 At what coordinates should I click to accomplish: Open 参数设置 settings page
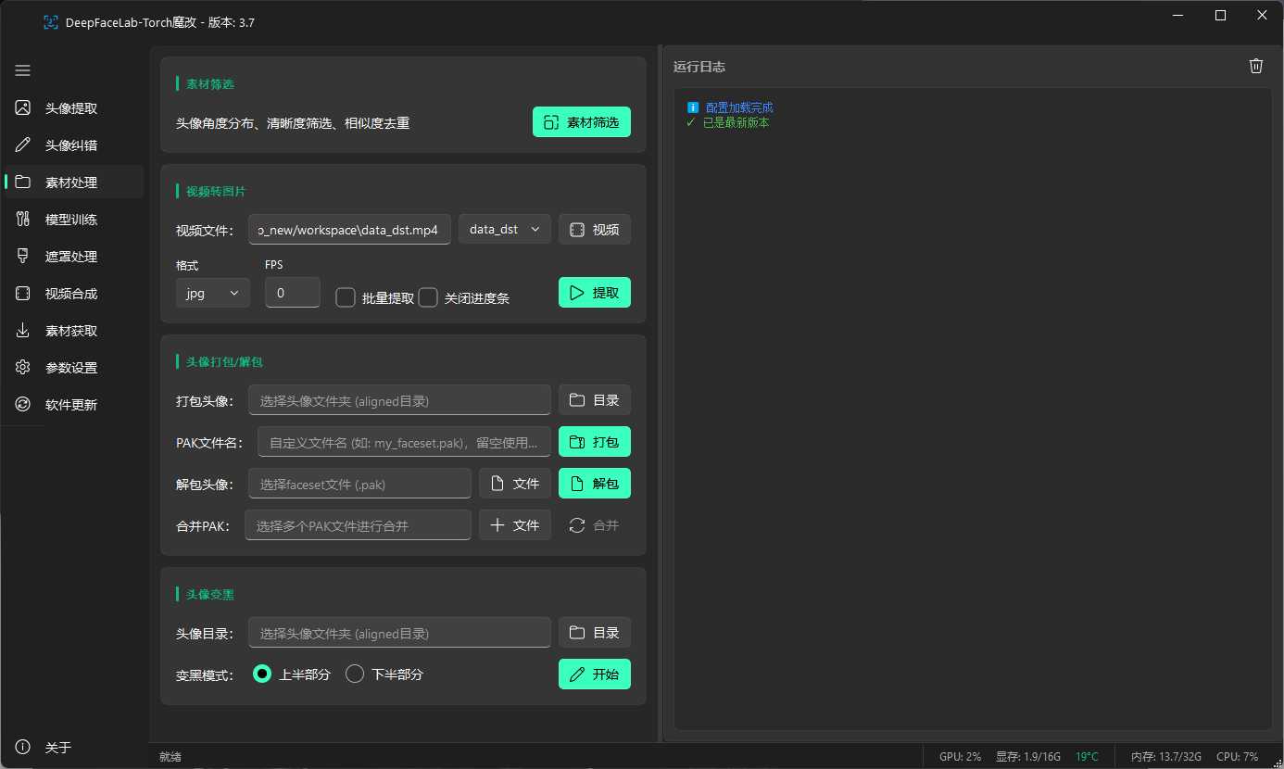click(x=71, y=368)
